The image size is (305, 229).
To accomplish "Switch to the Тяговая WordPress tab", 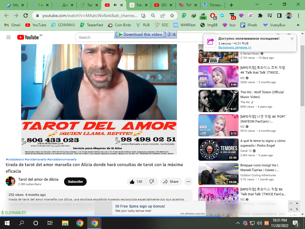I will pyautogui.click(x=212, y=5).
